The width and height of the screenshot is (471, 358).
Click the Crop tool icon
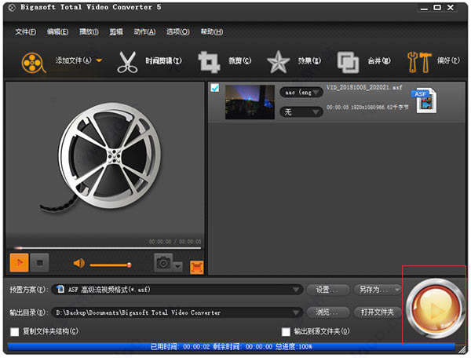pos(209,62)
